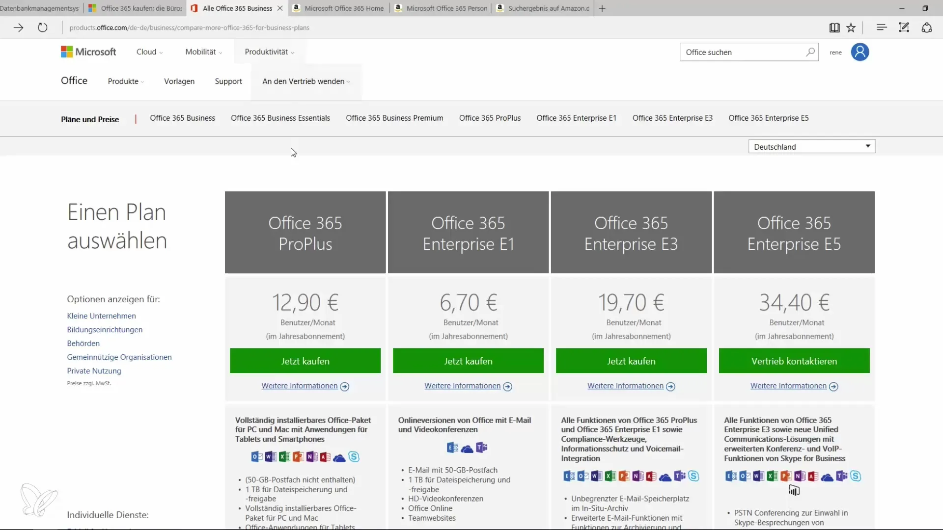
Task: Switch to Office 365 kaufen browser tab
Action: pyautogui.click(x=136, y=8)
